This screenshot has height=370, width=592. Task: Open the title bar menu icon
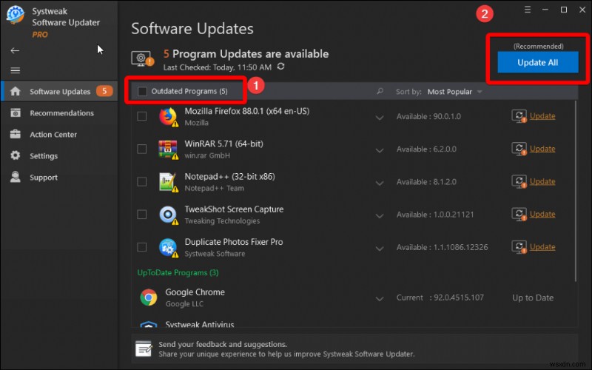[x=528, y=10]
